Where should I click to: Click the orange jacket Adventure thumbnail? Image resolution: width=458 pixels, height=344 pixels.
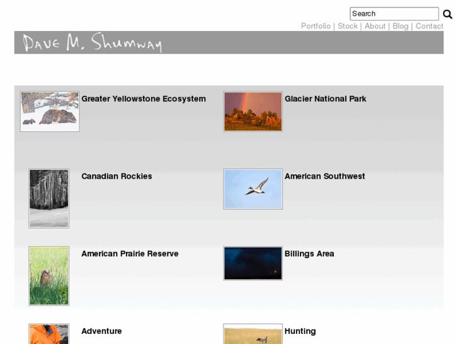[49, 334]
